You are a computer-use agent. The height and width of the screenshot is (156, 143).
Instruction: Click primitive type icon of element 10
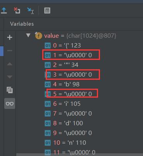click(48, 143)
